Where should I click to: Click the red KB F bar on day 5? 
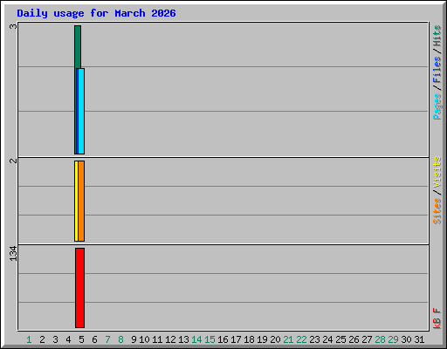(x=79, y=288)
